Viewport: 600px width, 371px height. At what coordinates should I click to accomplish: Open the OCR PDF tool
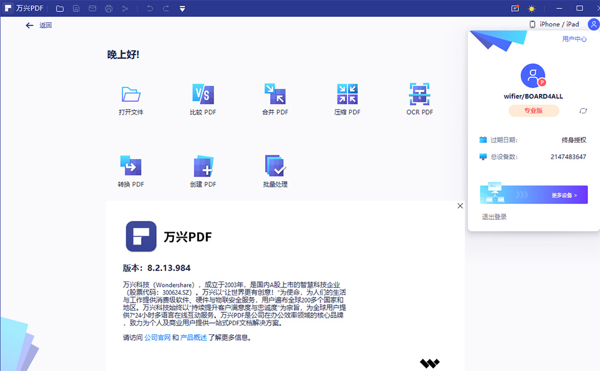[419, 98]
